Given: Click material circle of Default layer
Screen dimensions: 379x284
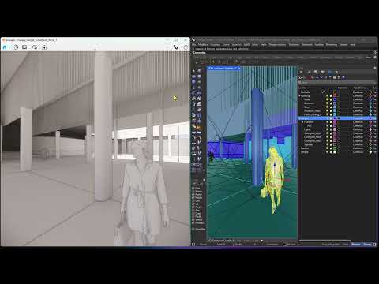Looking at the screenshot, I should [370, 92].
